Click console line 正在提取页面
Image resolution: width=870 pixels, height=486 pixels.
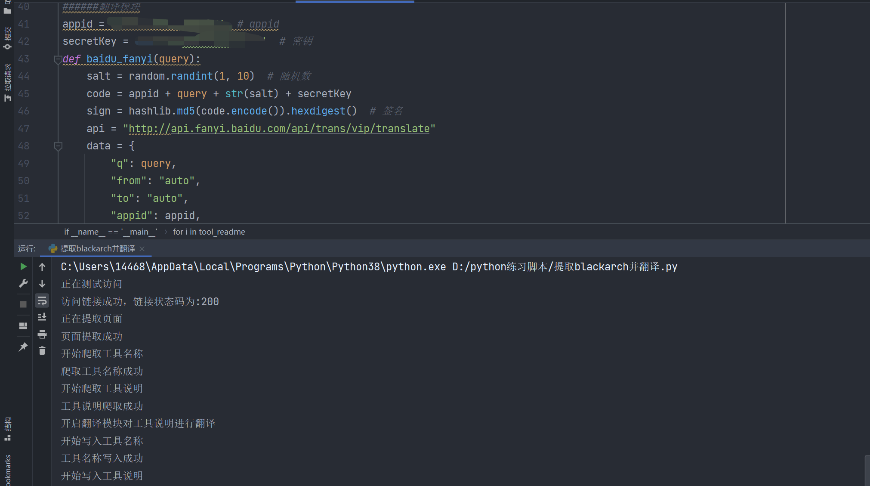click(x=92, y=319)
